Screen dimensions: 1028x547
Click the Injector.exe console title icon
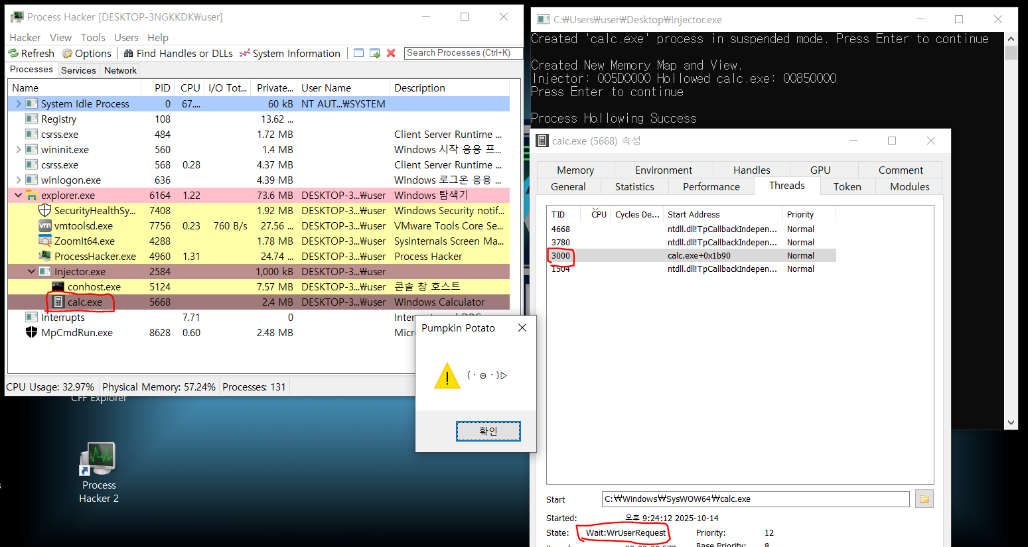tap(543, 19)
